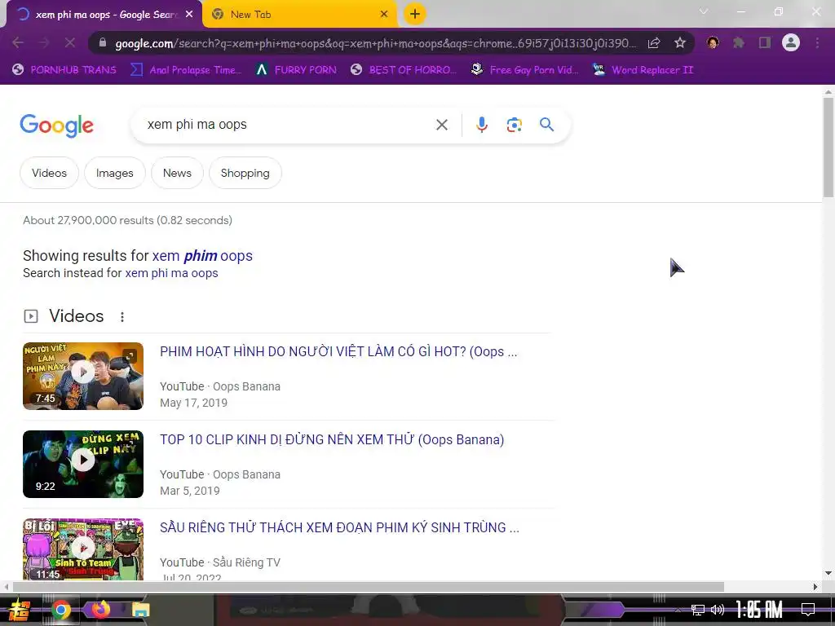Search by image with camera icon

[x=514, y=125]
